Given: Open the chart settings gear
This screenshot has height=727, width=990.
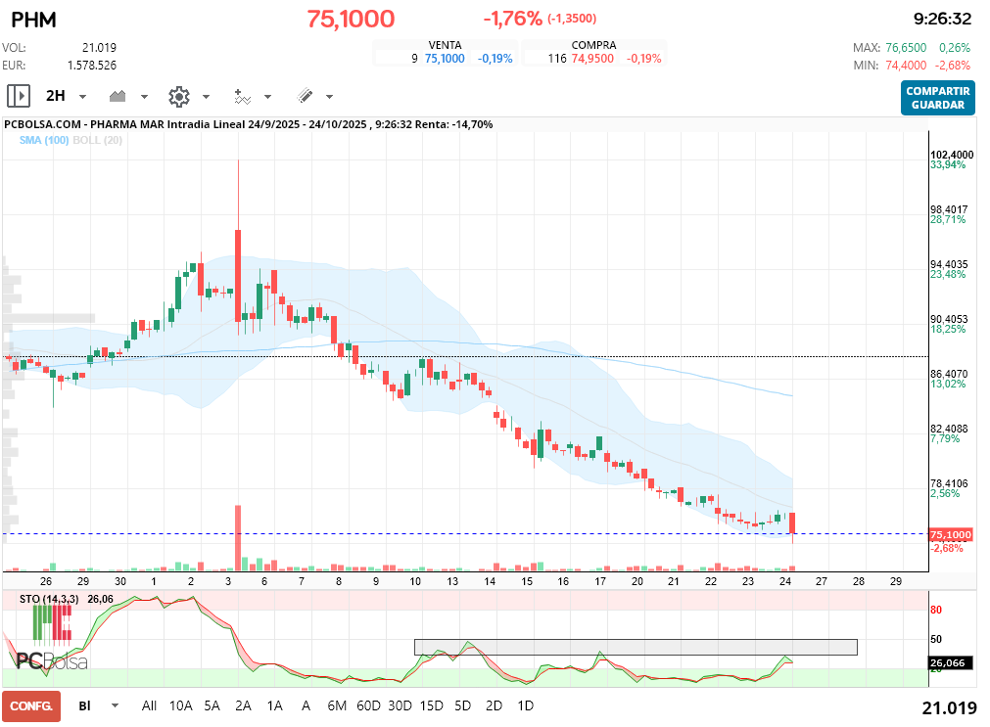Looking at the screenshot, I should tap(178, 96).
